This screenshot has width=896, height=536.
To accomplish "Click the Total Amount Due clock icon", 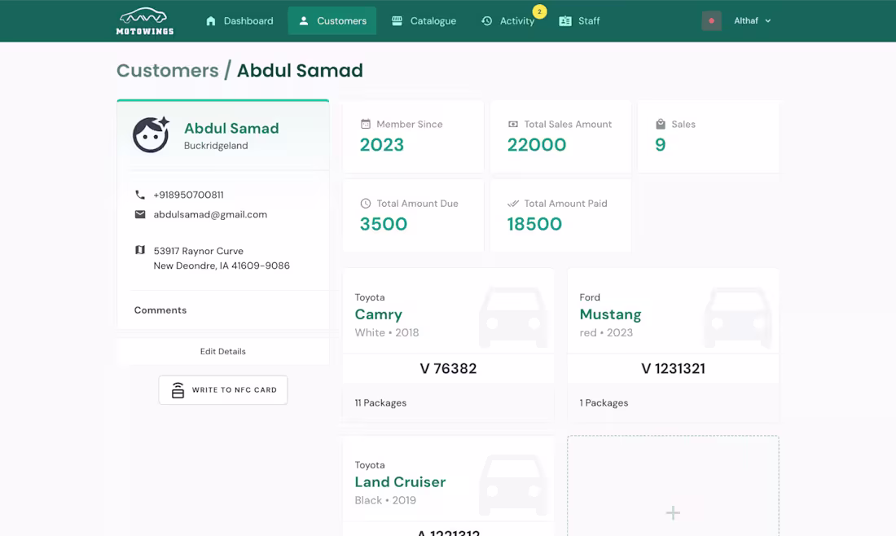I will pos(366,204).
